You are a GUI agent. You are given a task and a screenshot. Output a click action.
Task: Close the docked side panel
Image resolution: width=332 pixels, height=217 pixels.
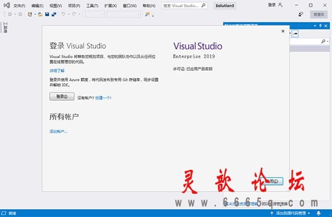[326, 26]
